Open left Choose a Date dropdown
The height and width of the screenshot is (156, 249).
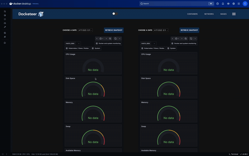coord(85,30)
